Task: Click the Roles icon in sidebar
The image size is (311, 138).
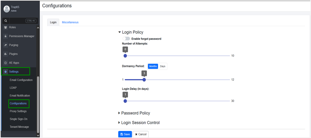Action: tap(5, 27)
